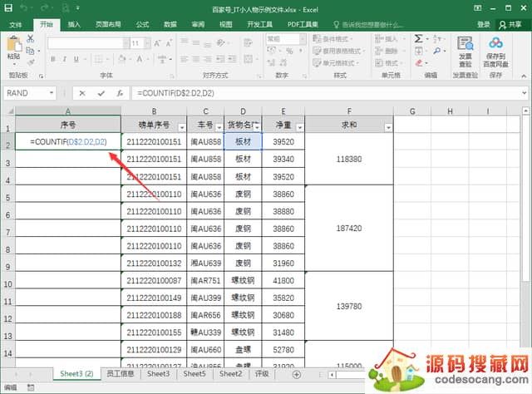This screenshot has width=532, height=394.
Task: Open the font size dropdown
Action: [x=146, y=42]
